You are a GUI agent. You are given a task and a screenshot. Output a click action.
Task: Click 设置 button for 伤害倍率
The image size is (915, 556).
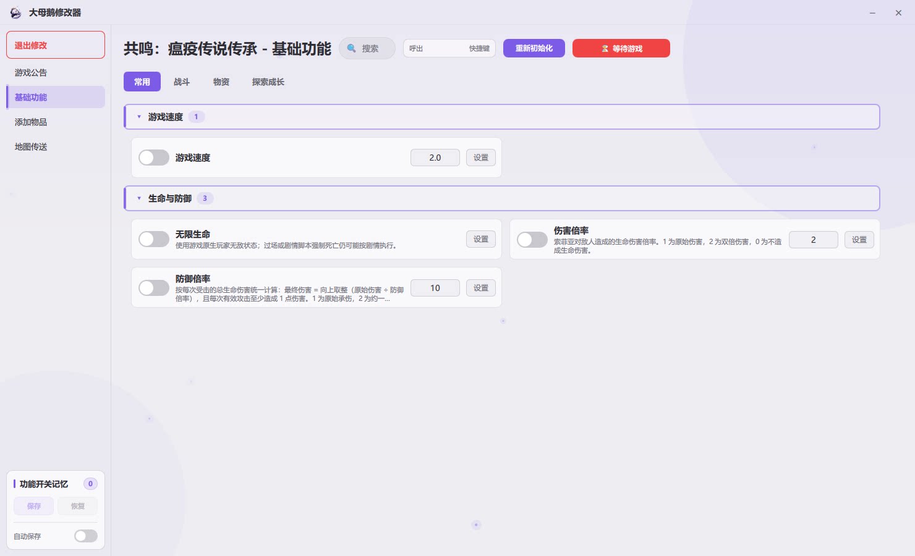pos(859,240)
